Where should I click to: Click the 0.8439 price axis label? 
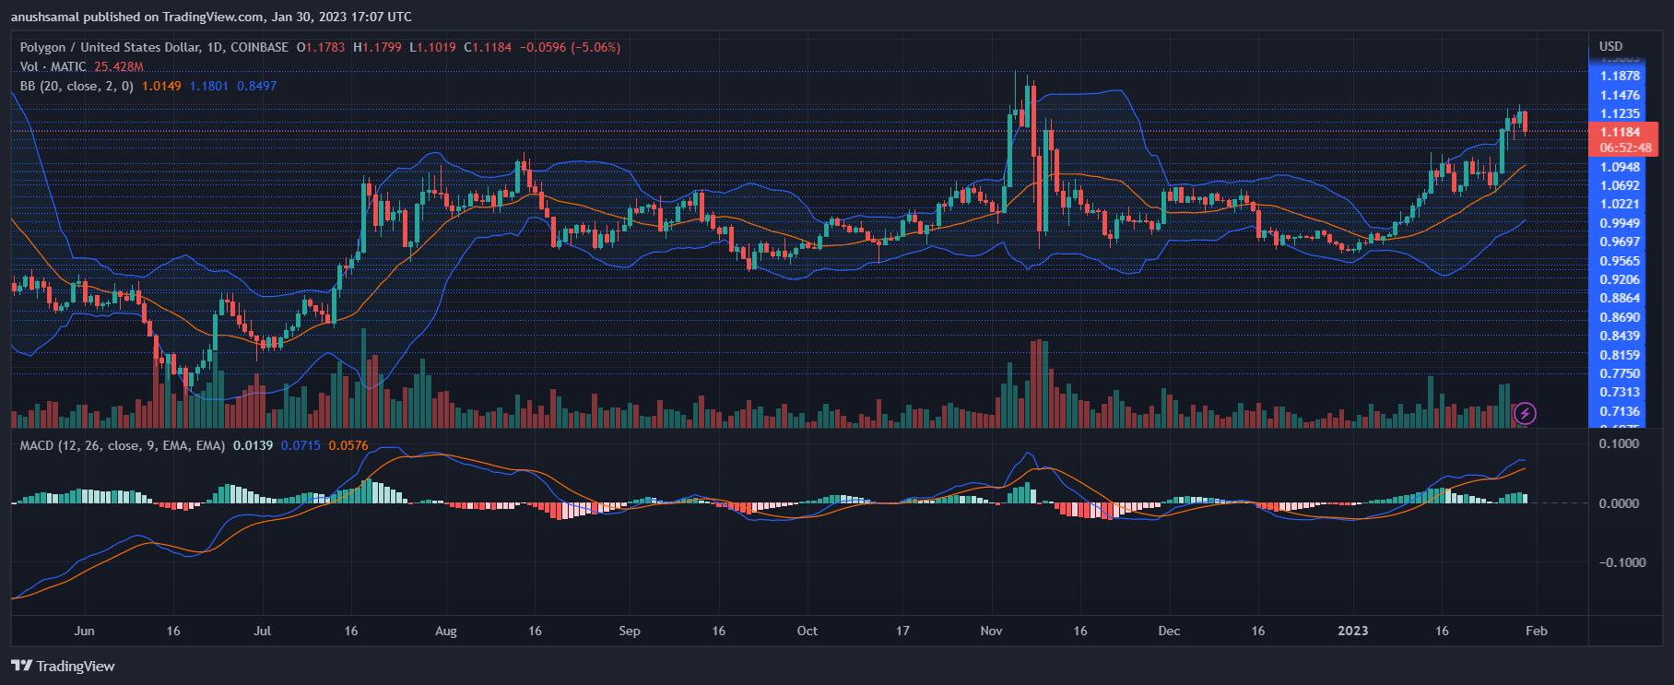point(1620,336)
